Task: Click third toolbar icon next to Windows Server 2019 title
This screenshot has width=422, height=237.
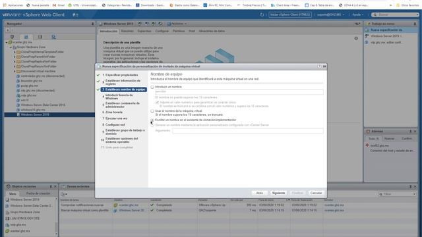Action: click(154, 24)
